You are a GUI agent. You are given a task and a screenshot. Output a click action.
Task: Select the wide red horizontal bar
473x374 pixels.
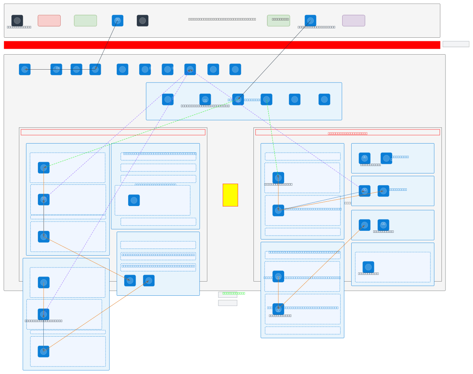tap(222, 45)
